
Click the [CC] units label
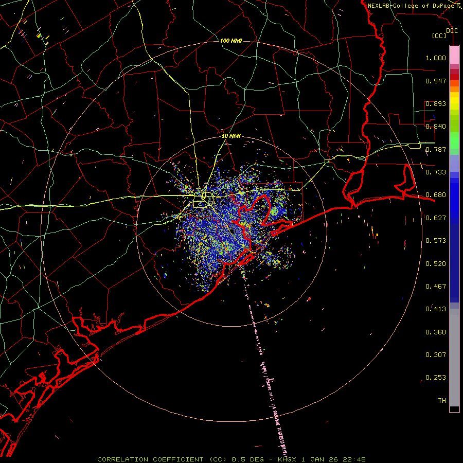click(x=439, y=35)
